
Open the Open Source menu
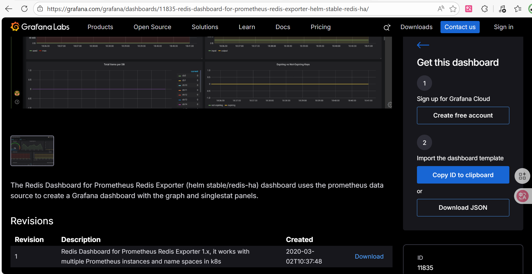(x=152, y=27)
